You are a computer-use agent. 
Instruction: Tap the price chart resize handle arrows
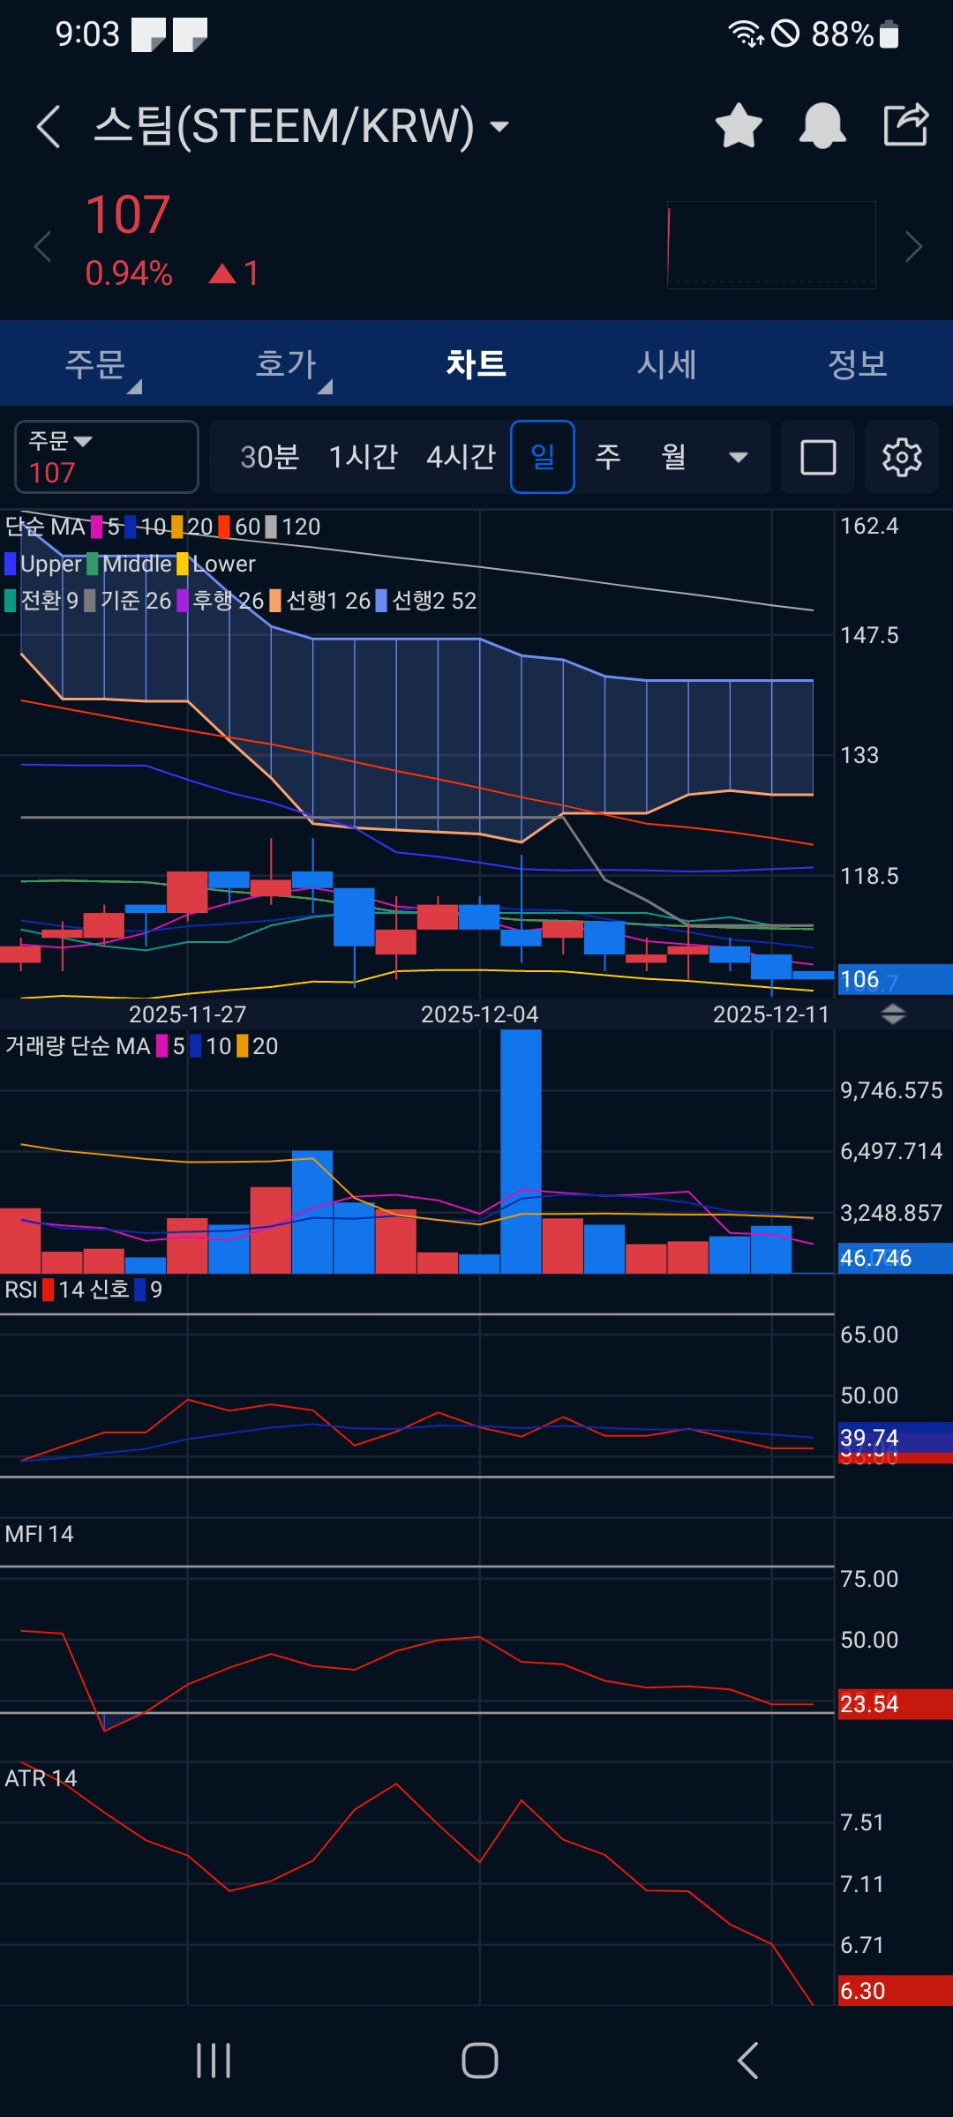893,1014
